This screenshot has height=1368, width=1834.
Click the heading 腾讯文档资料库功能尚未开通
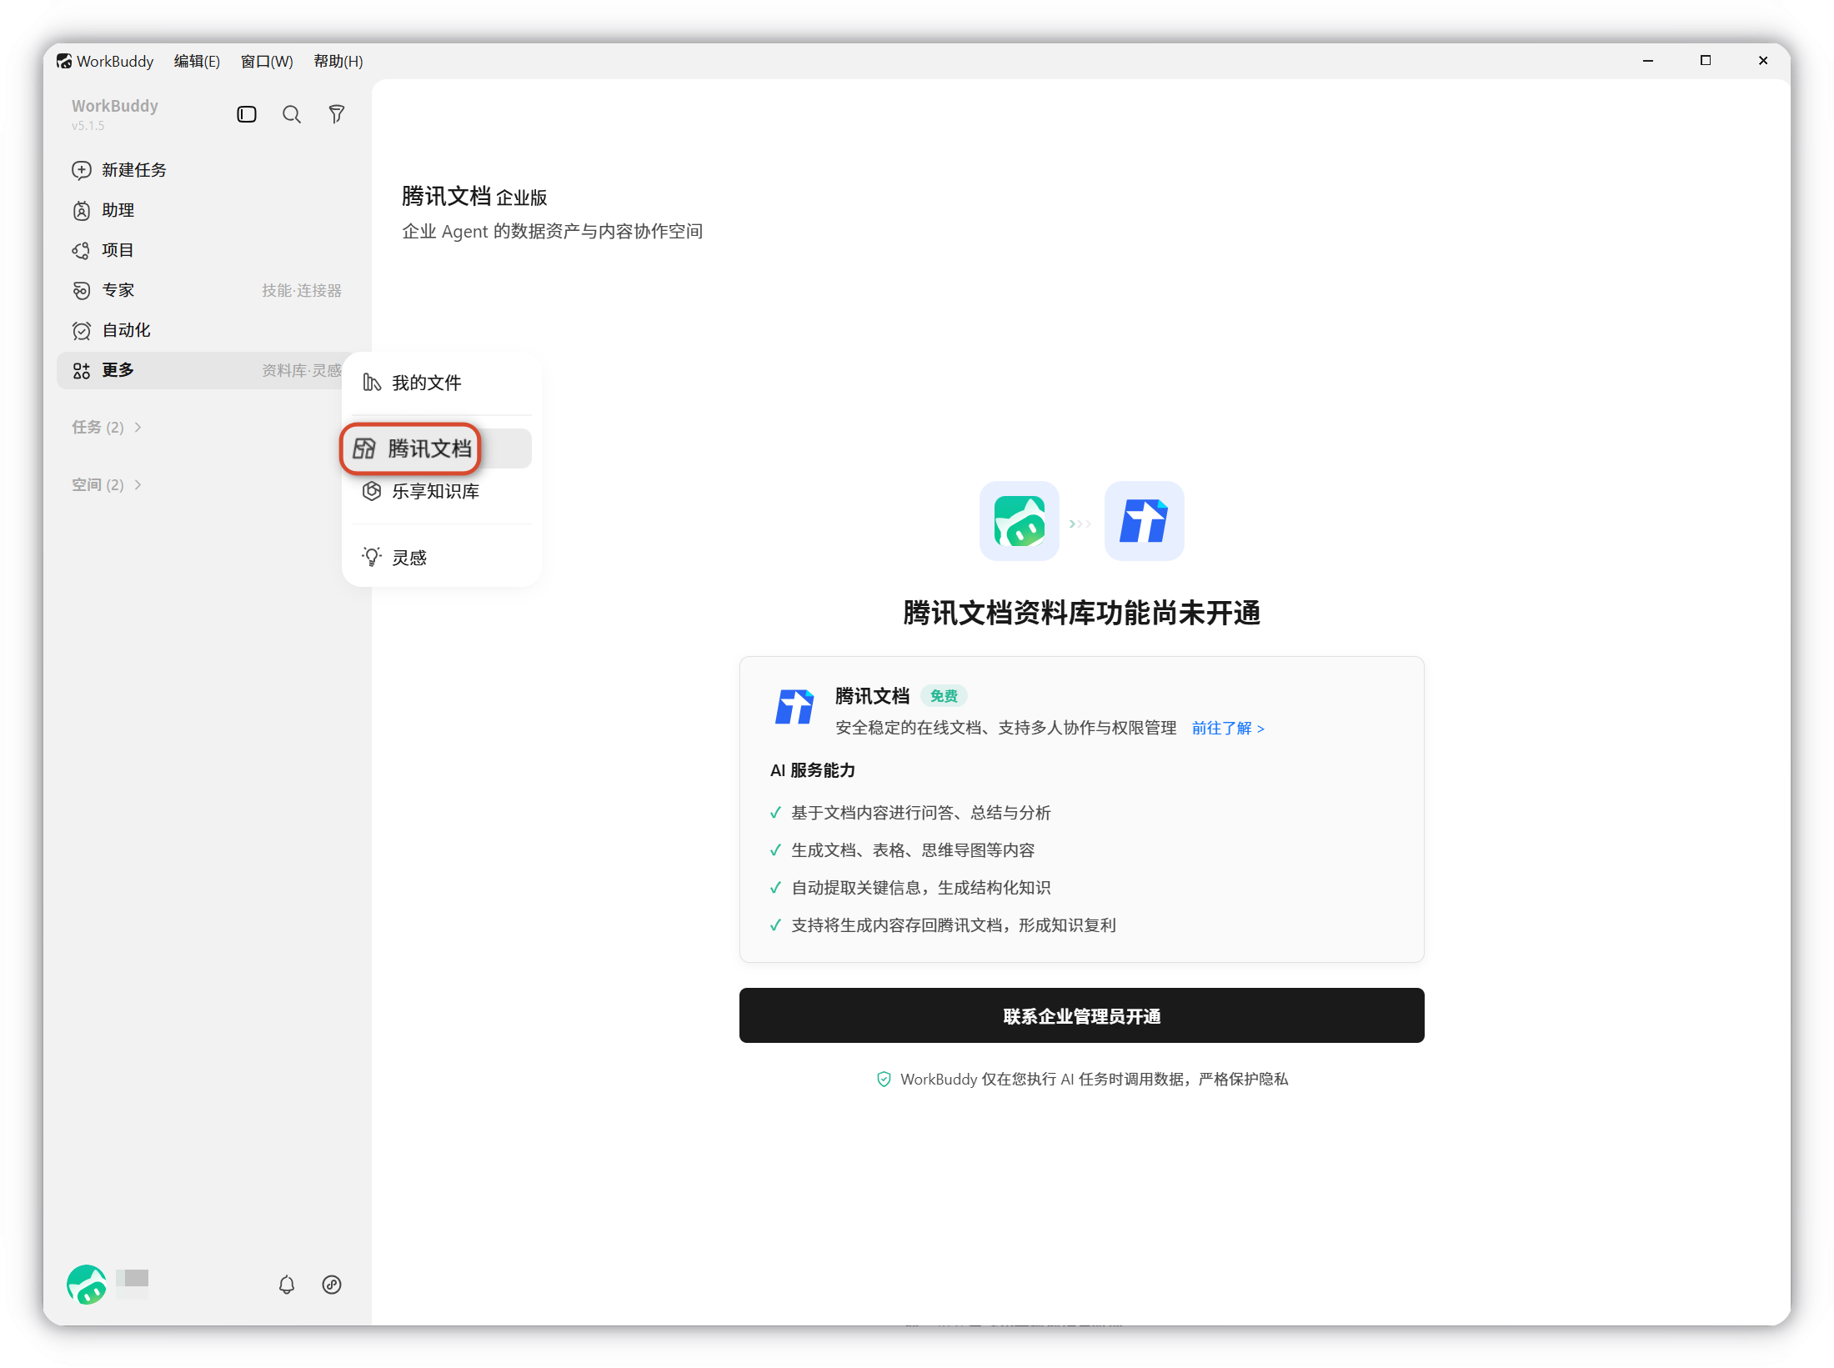(1082, 613)
